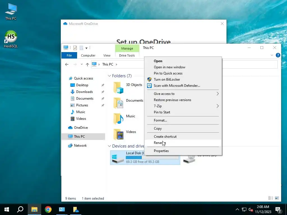Click the muted volume tray icon
Viewport: 287px width, 215px height.
tap(251, 209)
